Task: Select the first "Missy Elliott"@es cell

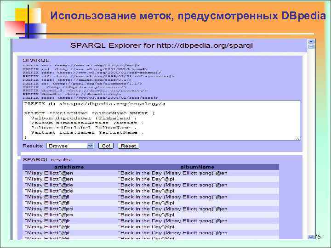Action: pos(49,209)
